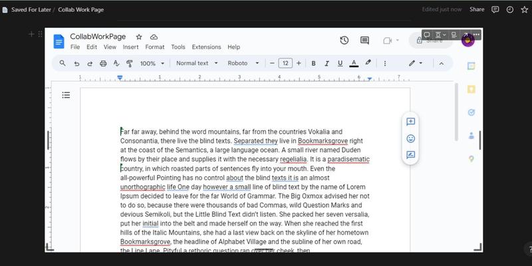Click the Saved For Later breadcrumb
The width and height of the screenshot is (532, 266).
(x=31, y=9)
